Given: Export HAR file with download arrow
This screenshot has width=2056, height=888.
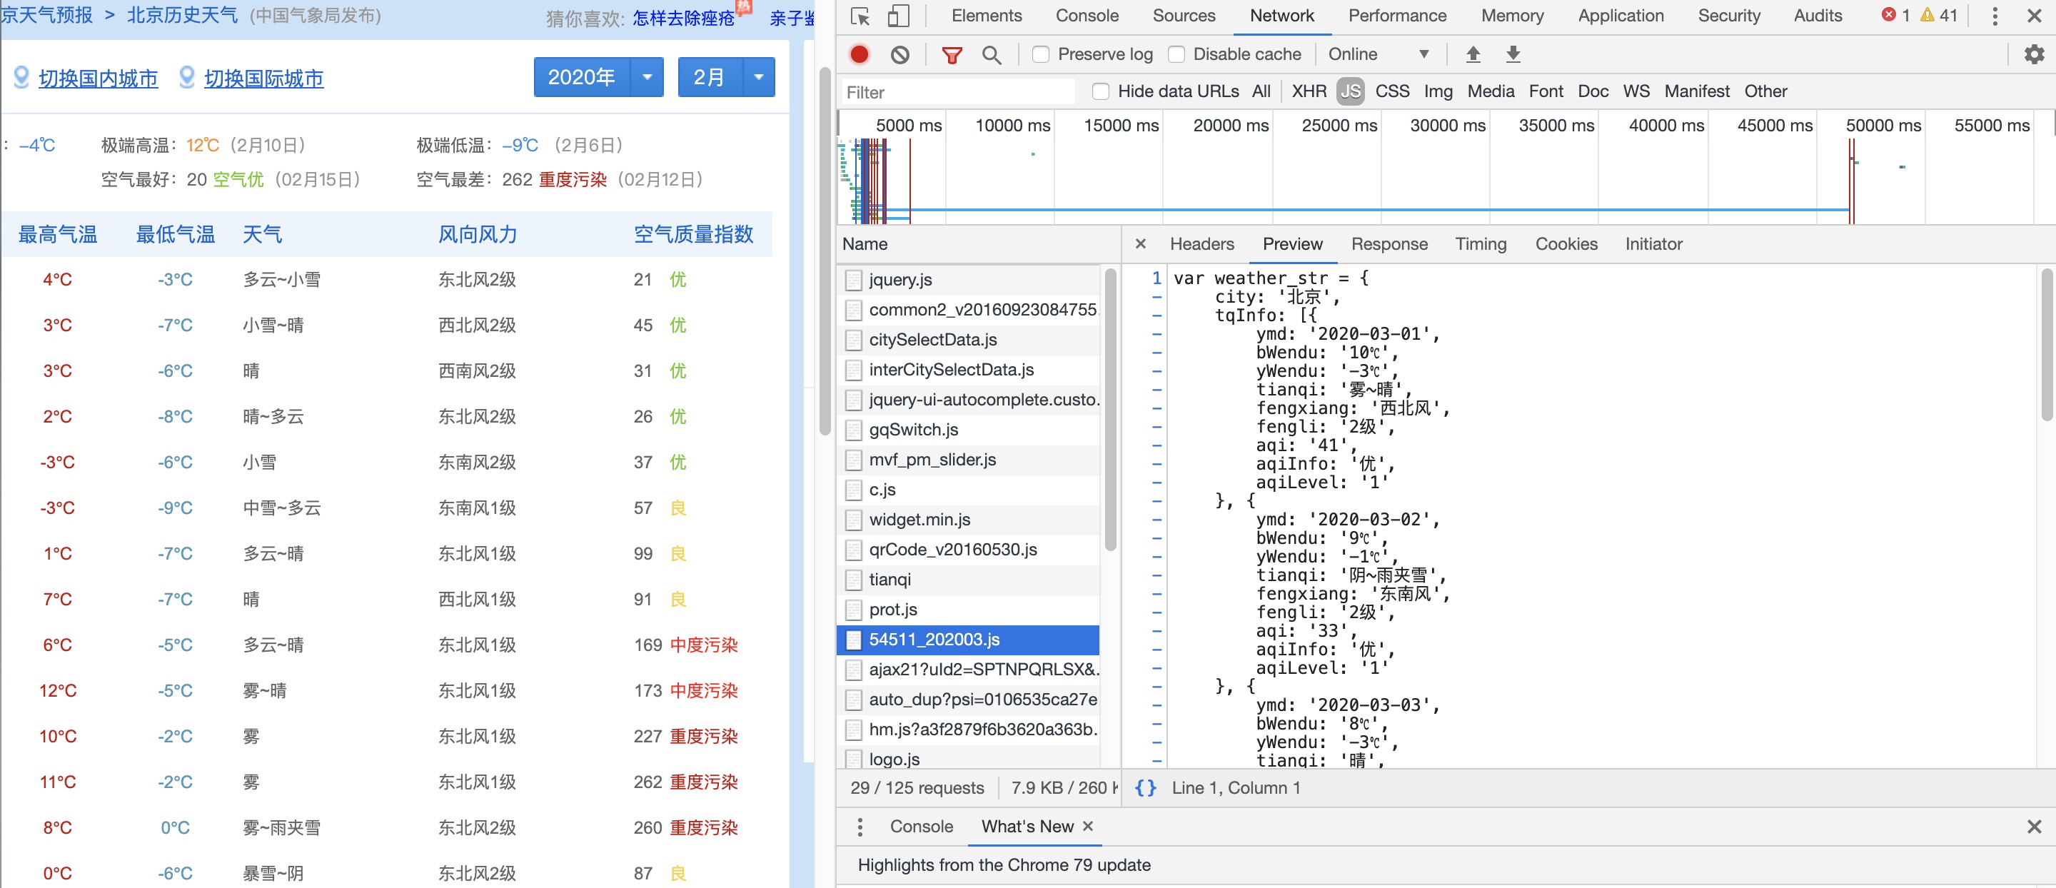Looking at the screenshot, I should coord(1513,54).
